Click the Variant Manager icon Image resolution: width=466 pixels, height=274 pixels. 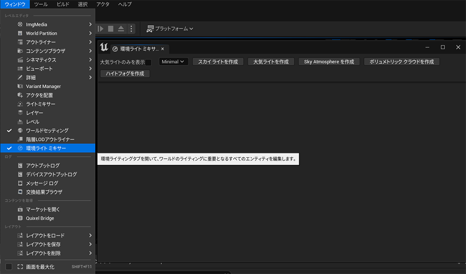point(20,86)
